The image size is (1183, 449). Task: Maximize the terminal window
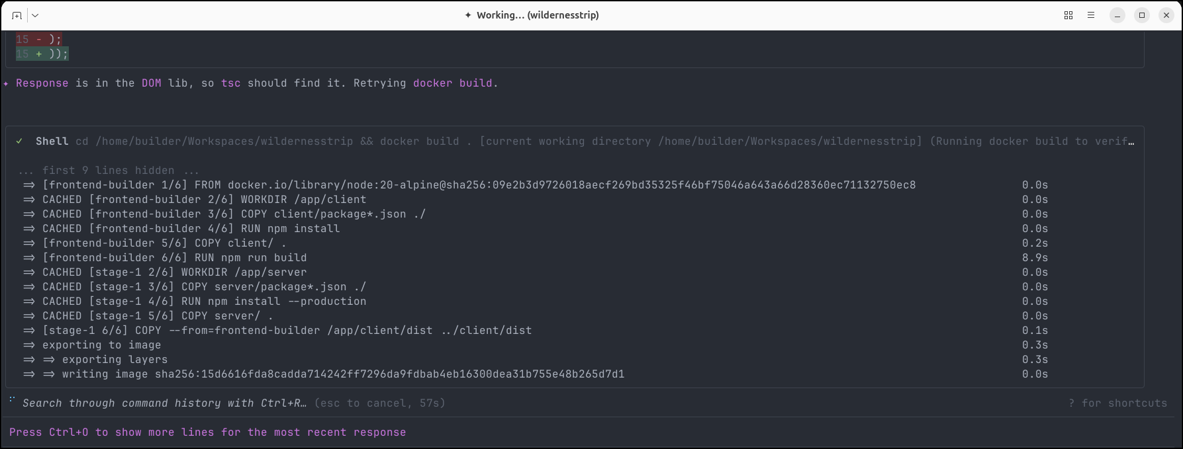pos(1142,15)
